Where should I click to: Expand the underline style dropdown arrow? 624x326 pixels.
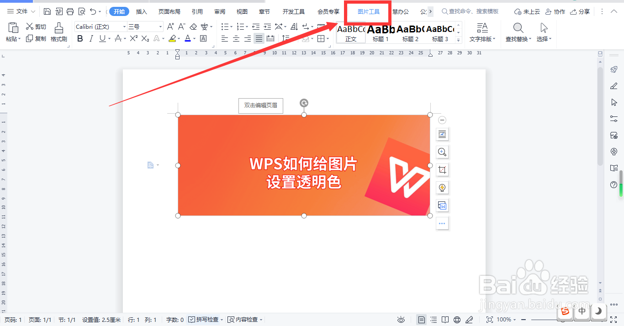(110, 39)
